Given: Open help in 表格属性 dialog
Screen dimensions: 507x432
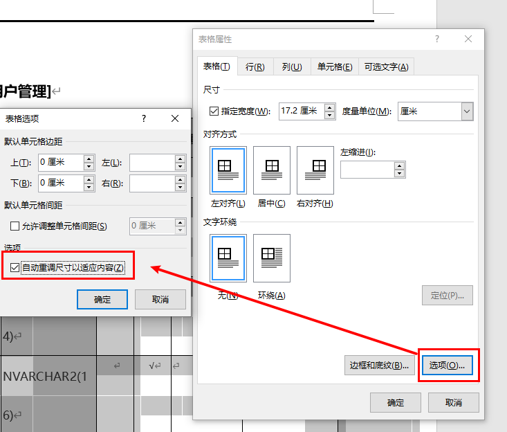Looking at the screenshot, I should 437,39.
